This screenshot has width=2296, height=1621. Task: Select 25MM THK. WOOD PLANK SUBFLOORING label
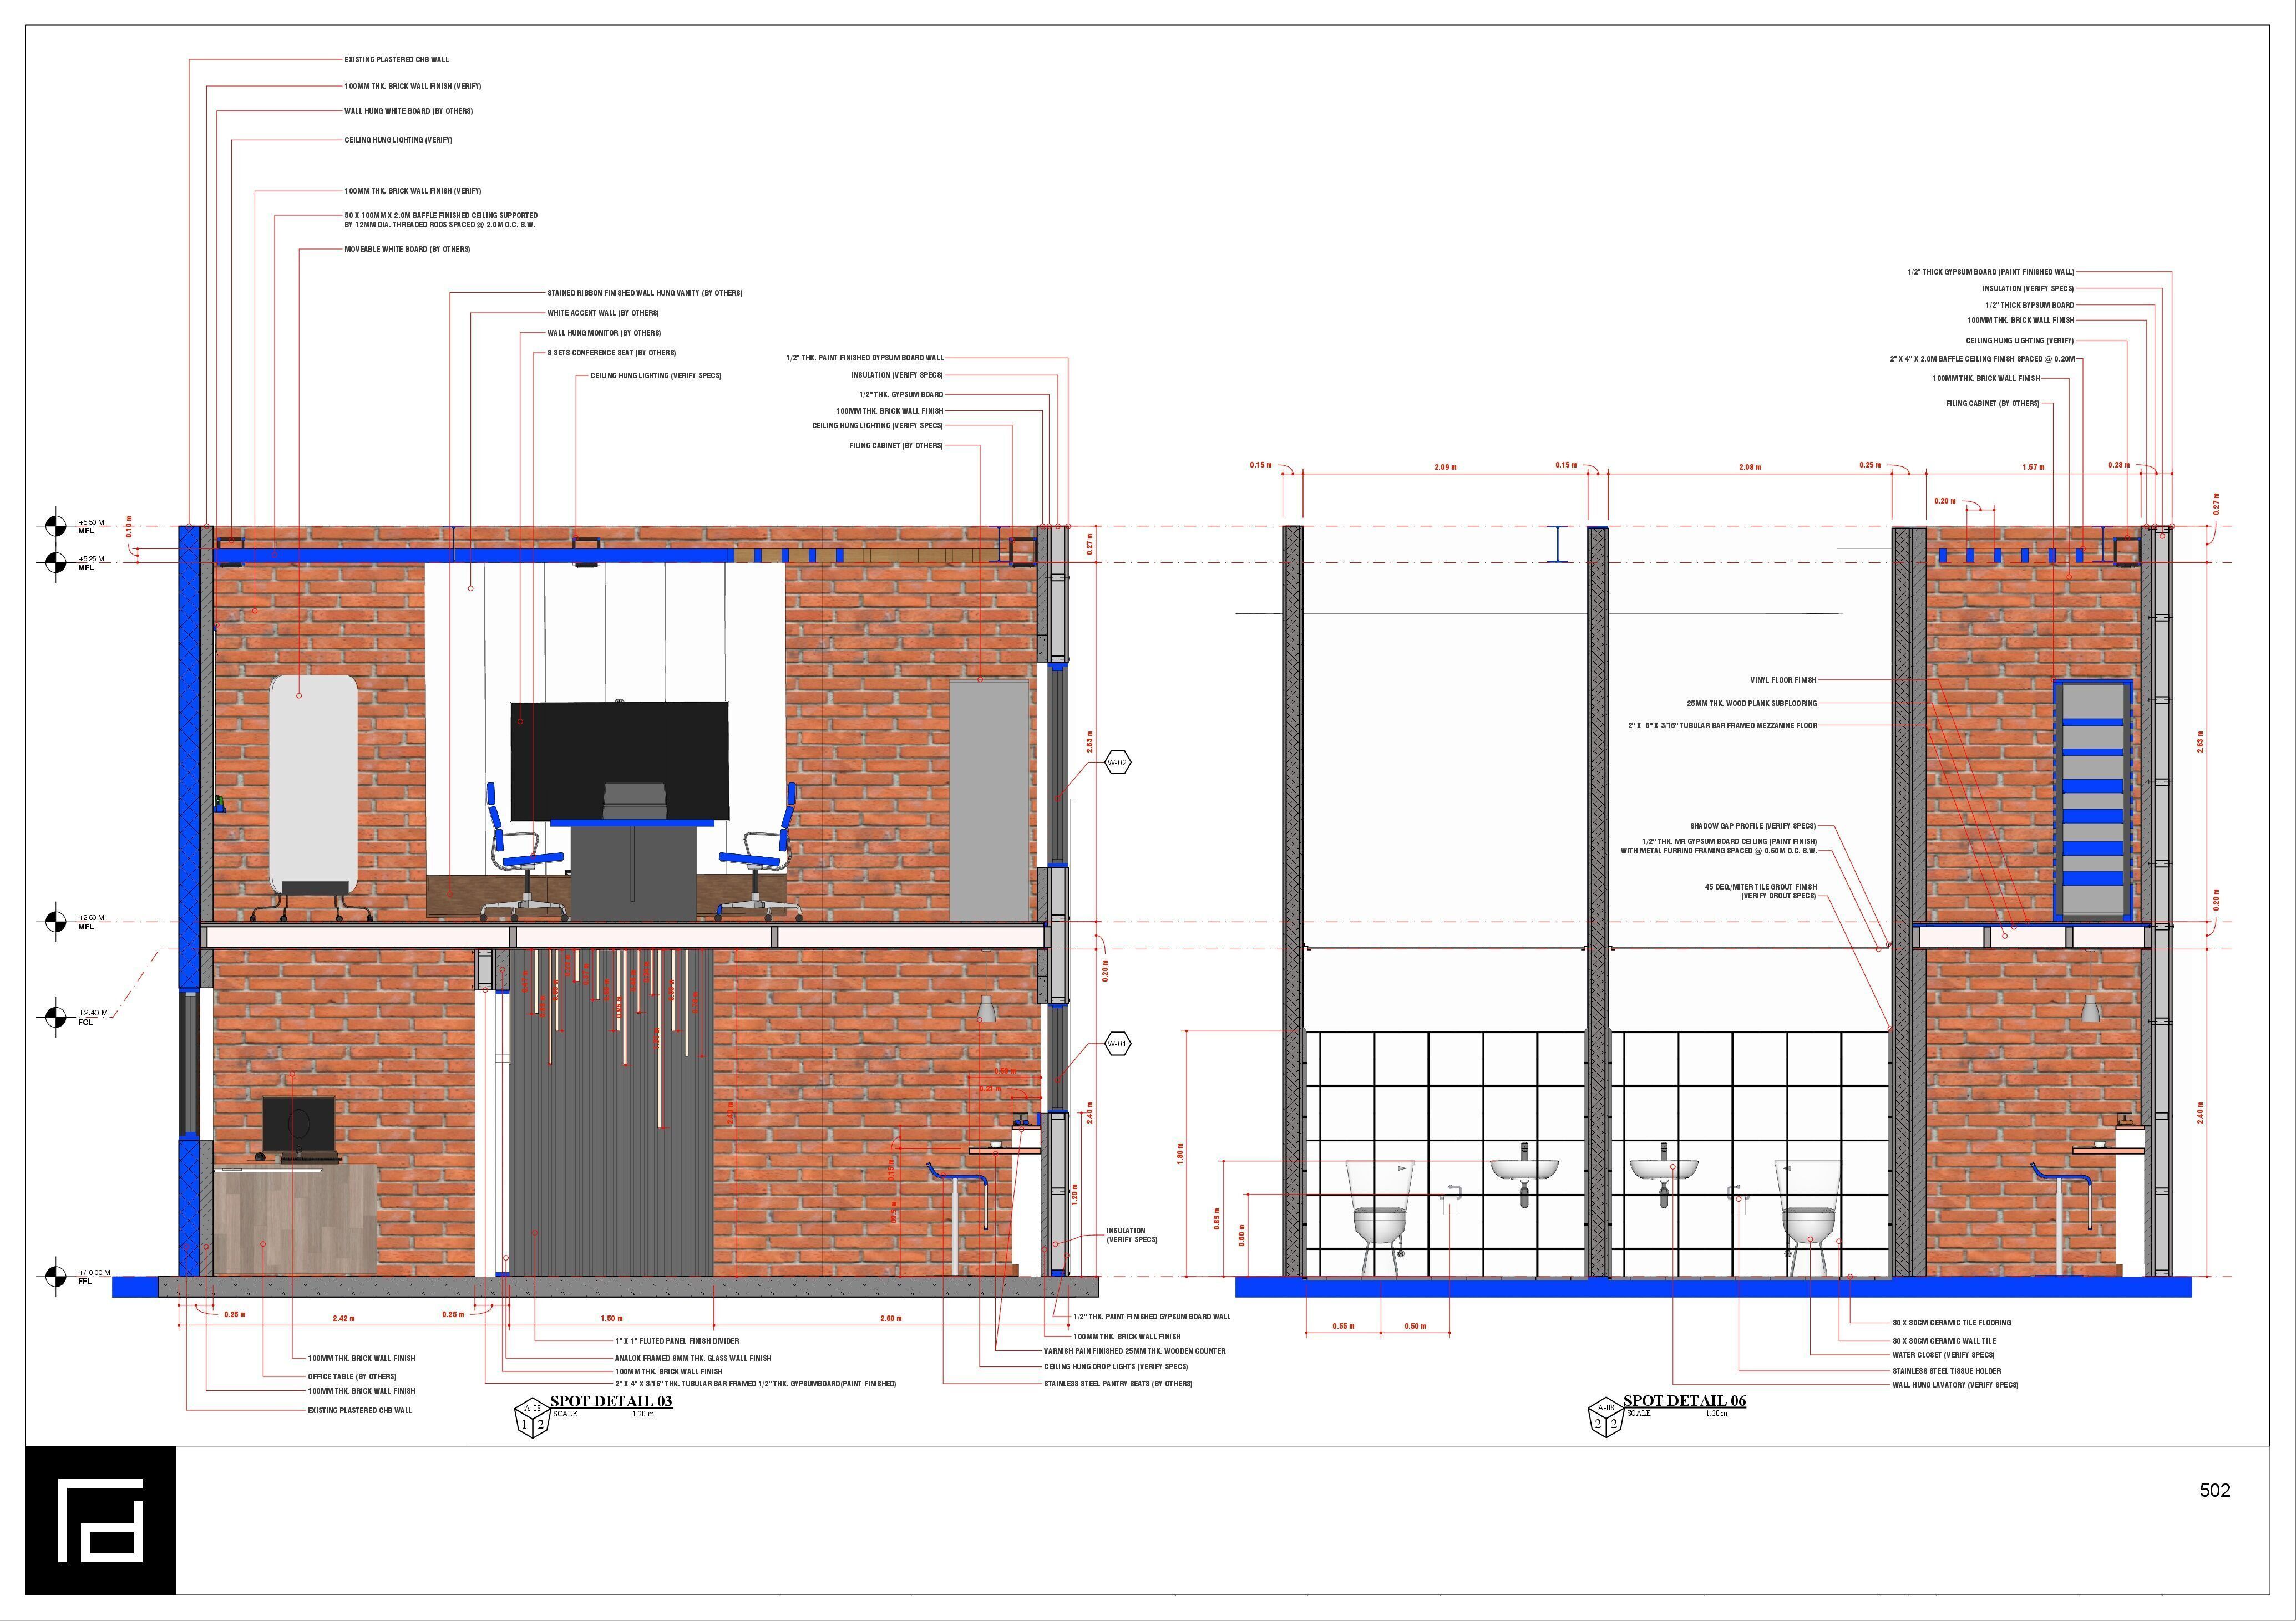point(1752,703)
